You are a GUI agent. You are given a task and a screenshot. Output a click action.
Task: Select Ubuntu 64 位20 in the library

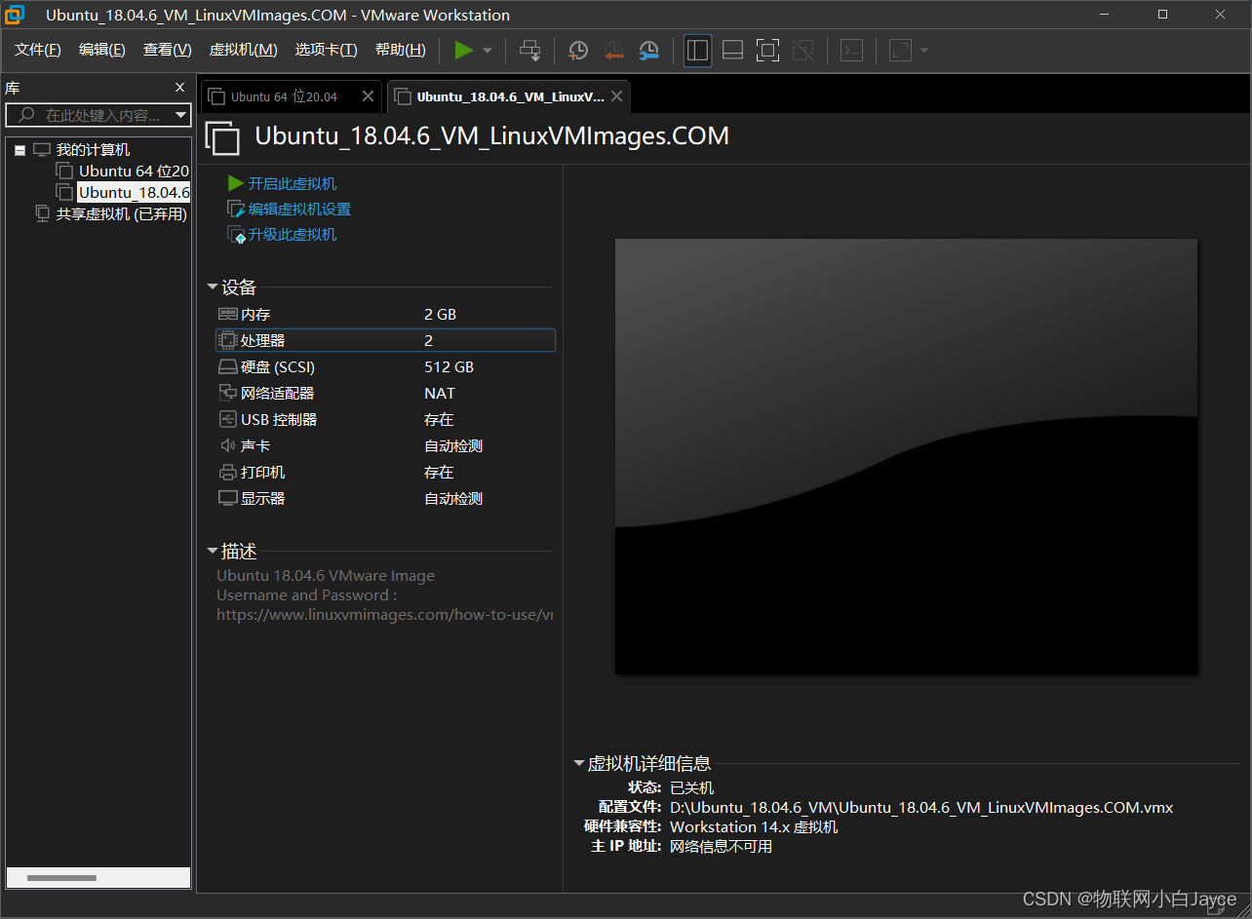click(134, 172)
